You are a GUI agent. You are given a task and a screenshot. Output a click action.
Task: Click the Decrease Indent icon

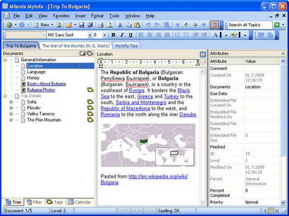click(x=195, y=35)
